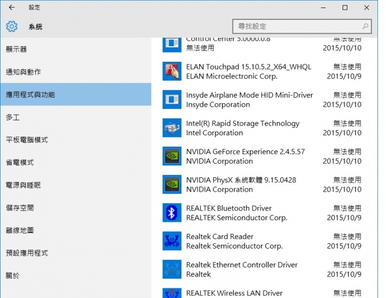This screenshot has height=298, width=386.
Task: Go back with the arrow icon
Action: click(12, 8)
